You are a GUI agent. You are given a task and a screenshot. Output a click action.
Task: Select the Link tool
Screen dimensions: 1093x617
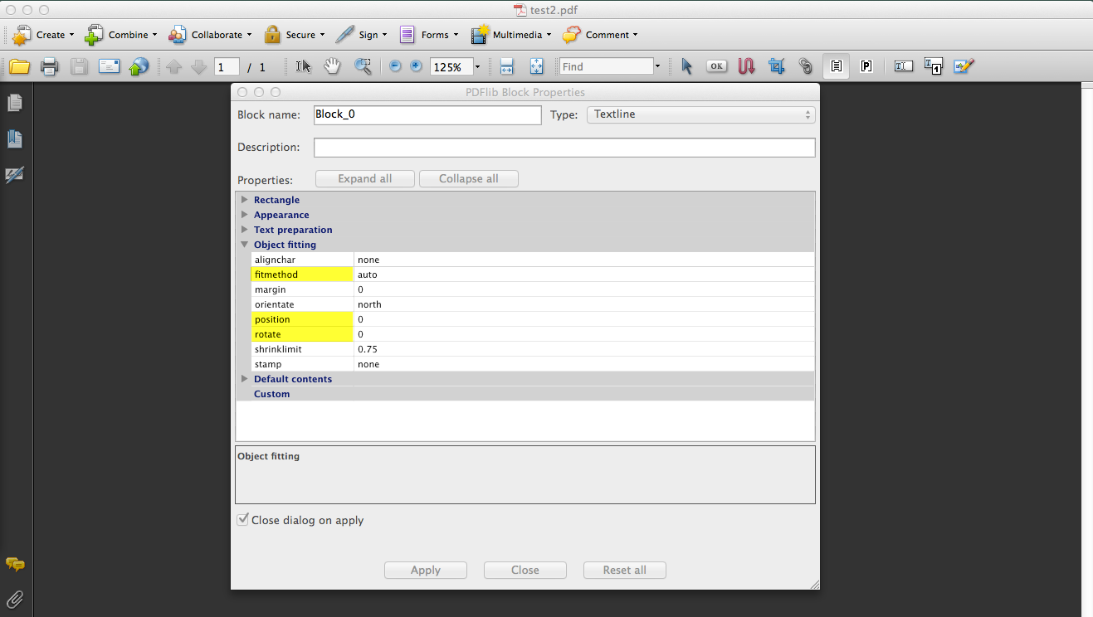805,66
